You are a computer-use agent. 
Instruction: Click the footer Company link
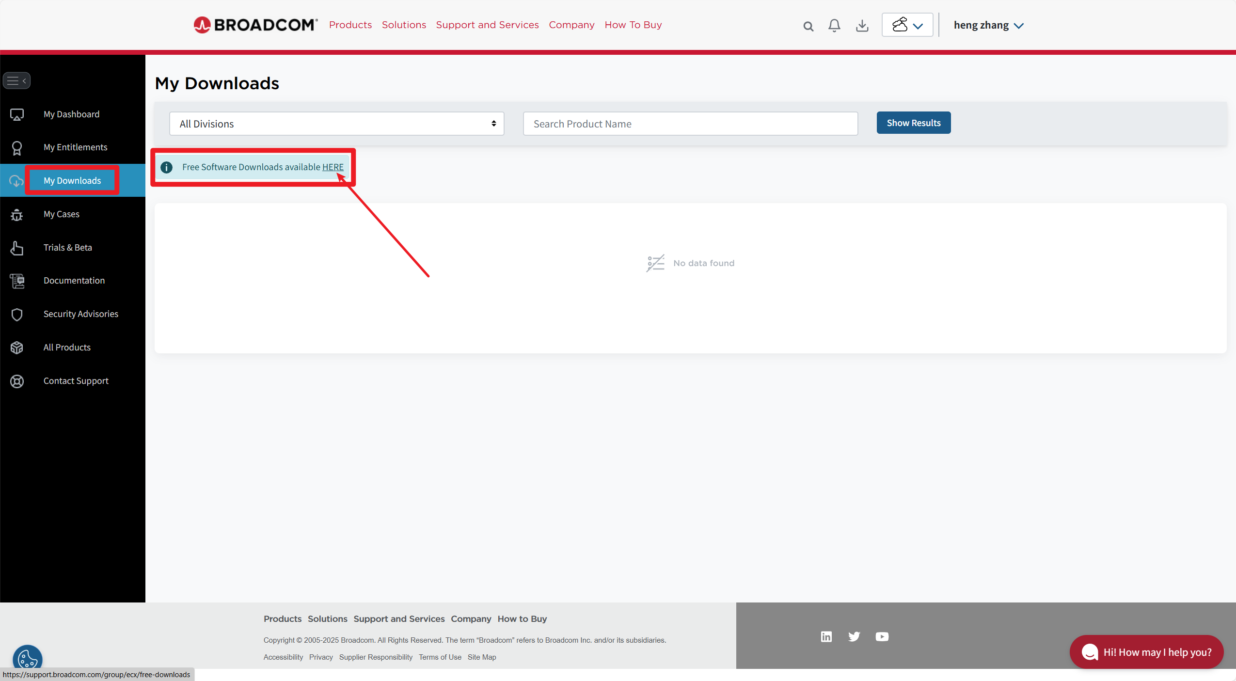[x=471, y=619]
